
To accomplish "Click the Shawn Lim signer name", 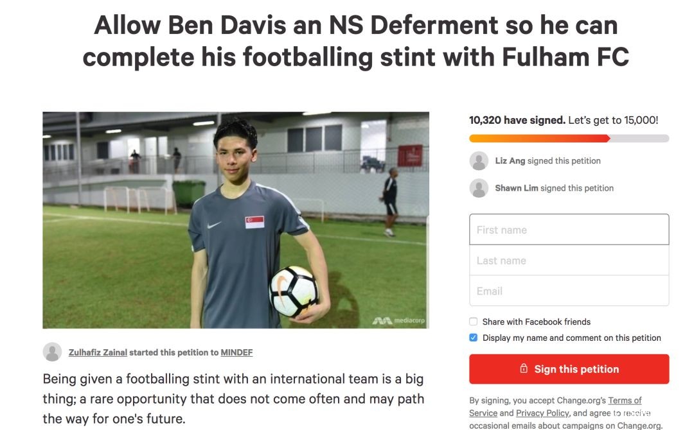I will (x=517, y=188).
